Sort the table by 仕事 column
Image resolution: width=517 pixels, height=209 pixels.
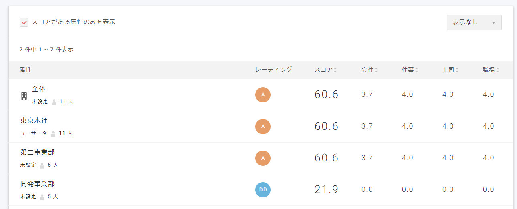click(410, 70)
